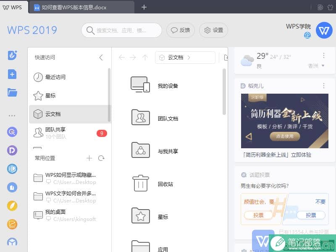Viewport: 336px width, 252px height.
Task: Click the quick access panel scrollbar
Action: 109,95
